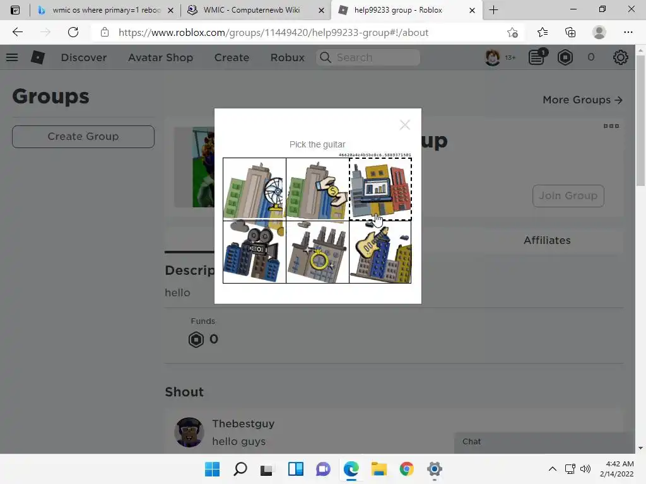The width and height of the screenshot is (646, 484).
Task: Open the Roblox user avatar profile
Action: click(492, 57)
